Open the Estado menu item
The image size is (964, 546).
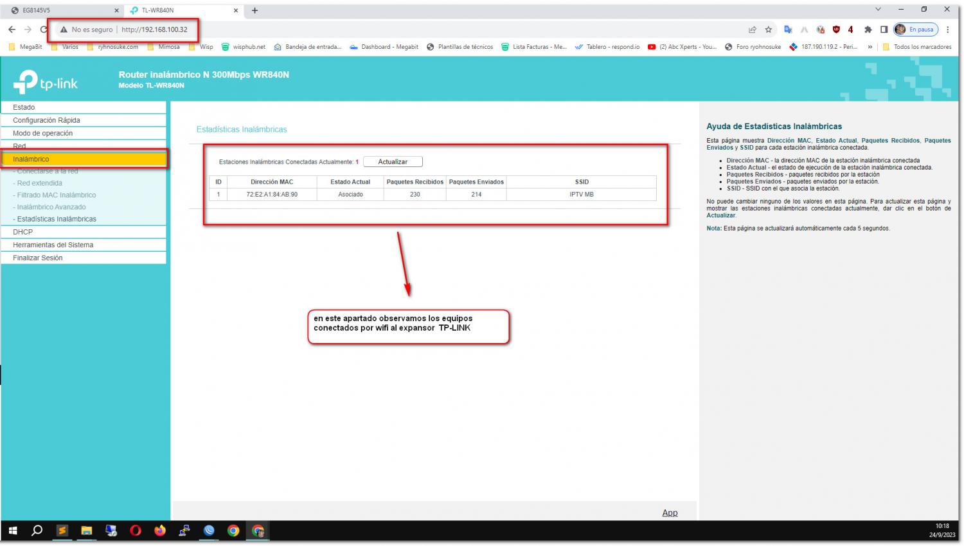(x=84, y=107)
